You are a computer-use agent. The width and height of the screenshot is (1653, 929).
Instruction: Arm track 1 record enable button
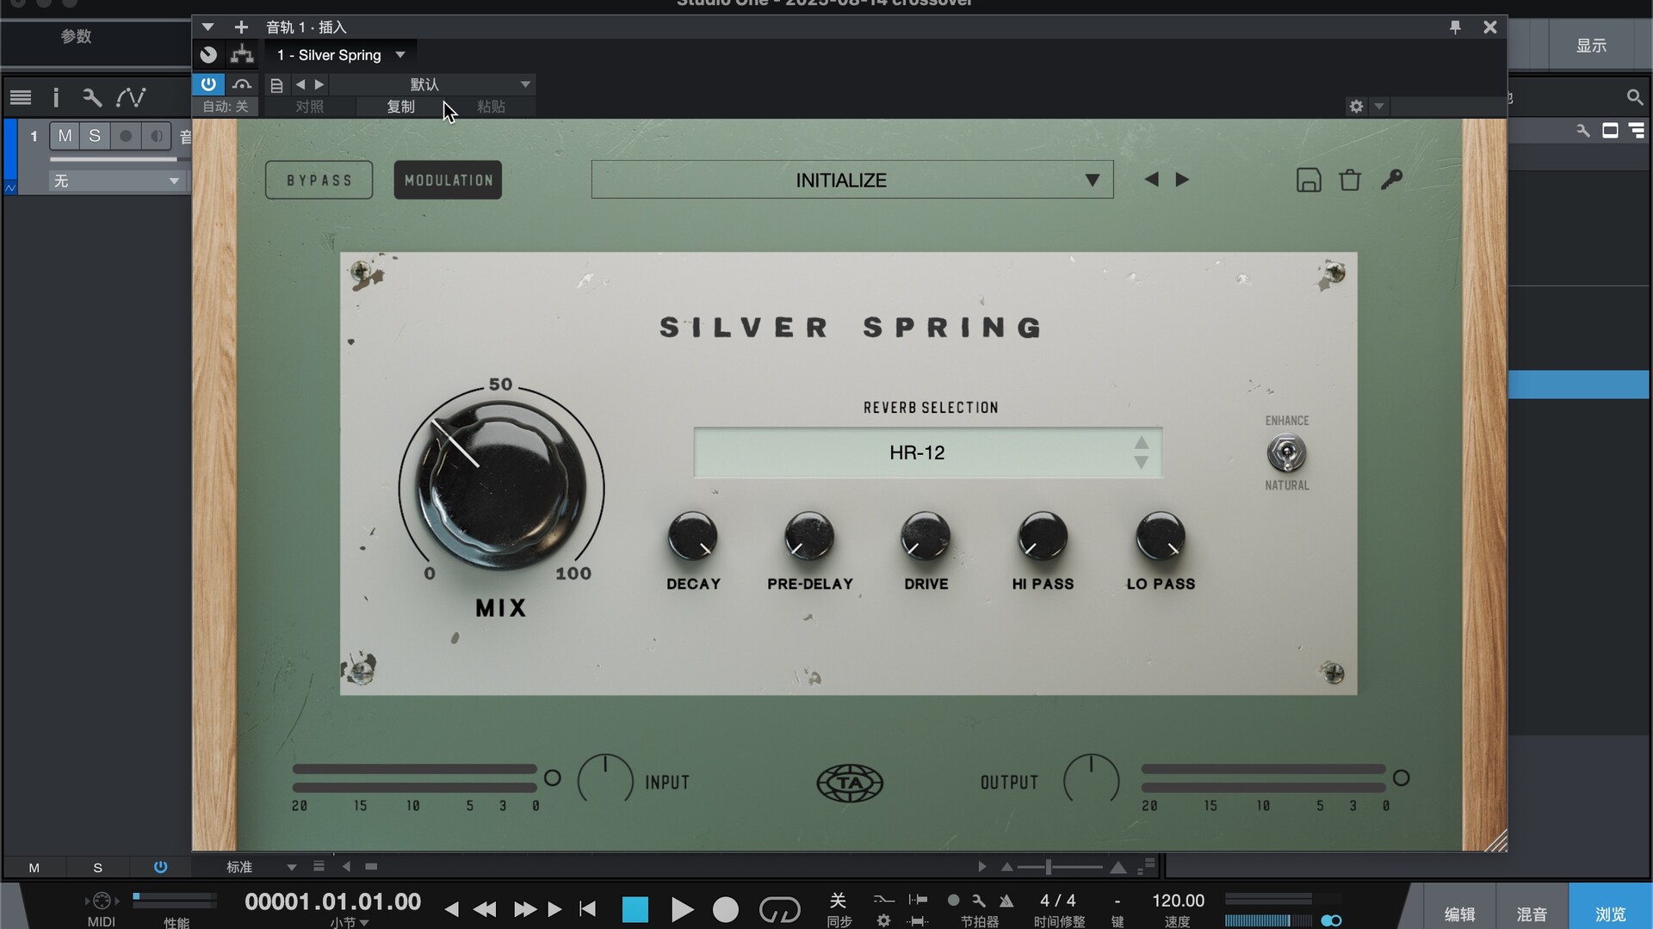pyautogui.click(x=126, y=136)
